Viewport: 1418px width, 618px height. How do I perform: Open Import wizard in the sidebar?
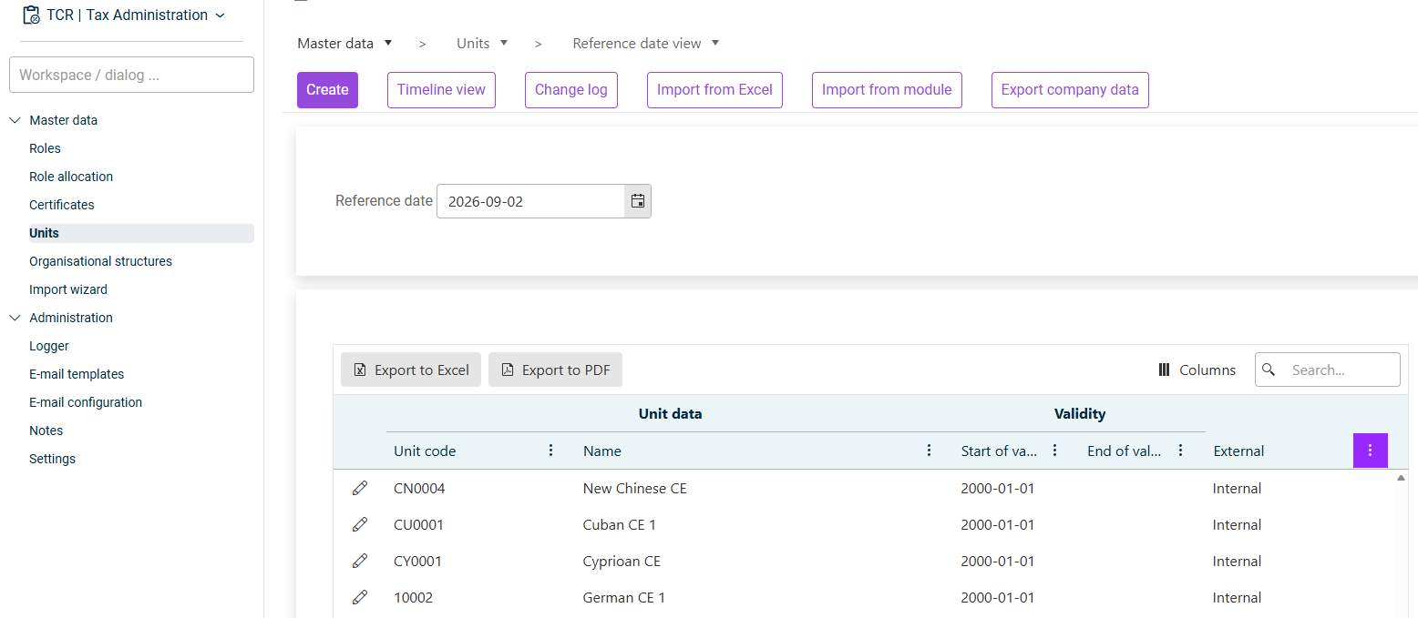click(x=68, y=289)
